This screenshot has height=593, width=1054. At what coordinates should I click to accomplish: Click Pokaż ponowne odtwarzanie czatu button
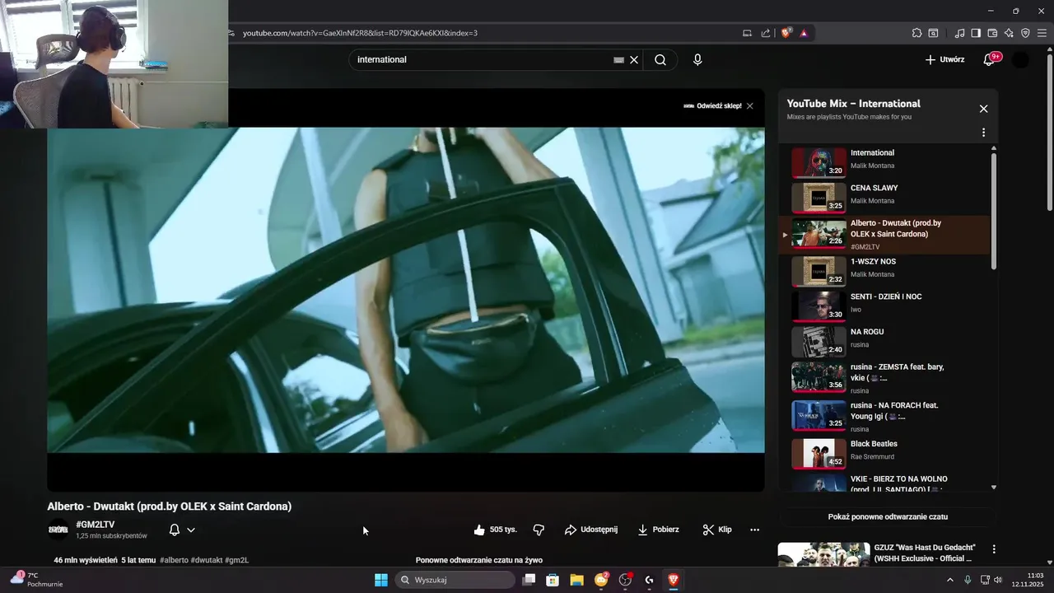click(888, 517)
